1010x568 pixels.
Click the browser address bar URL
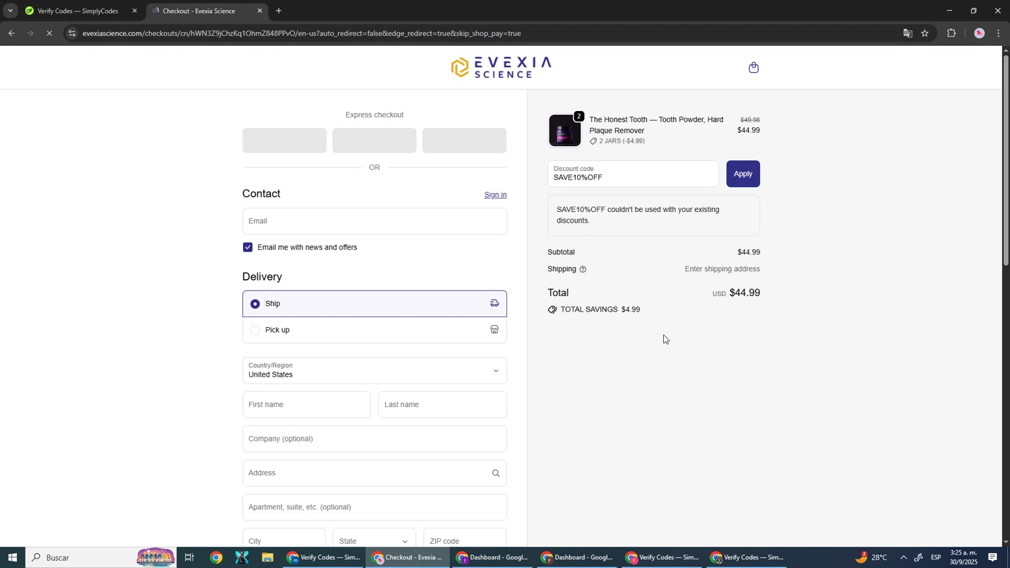click(302, 33)
